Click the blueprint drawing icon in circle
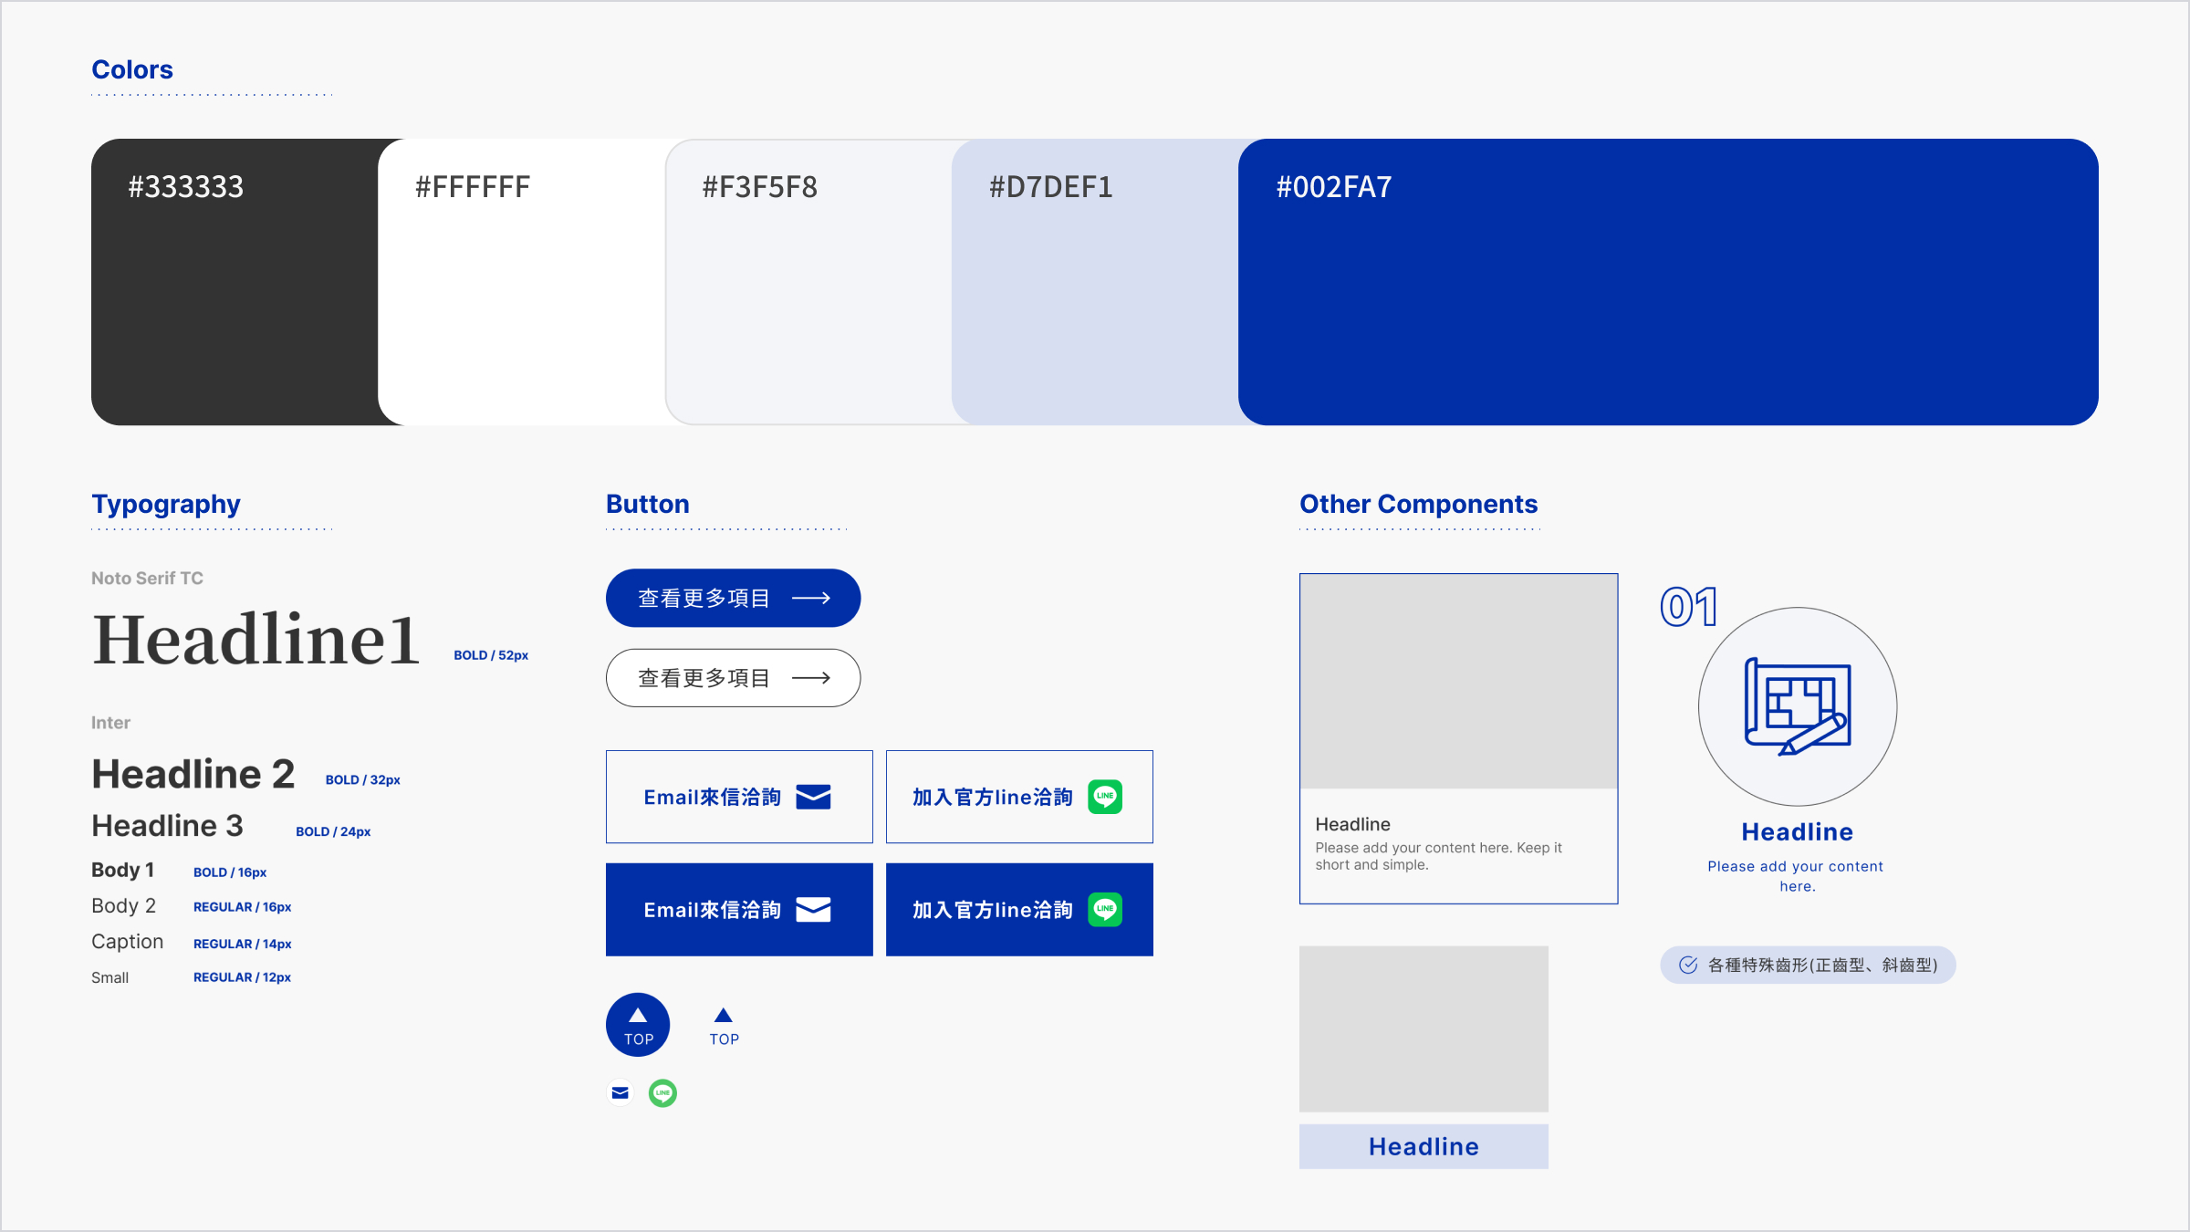This screenshot has height=1232, width=2190. click(1798, 706)
